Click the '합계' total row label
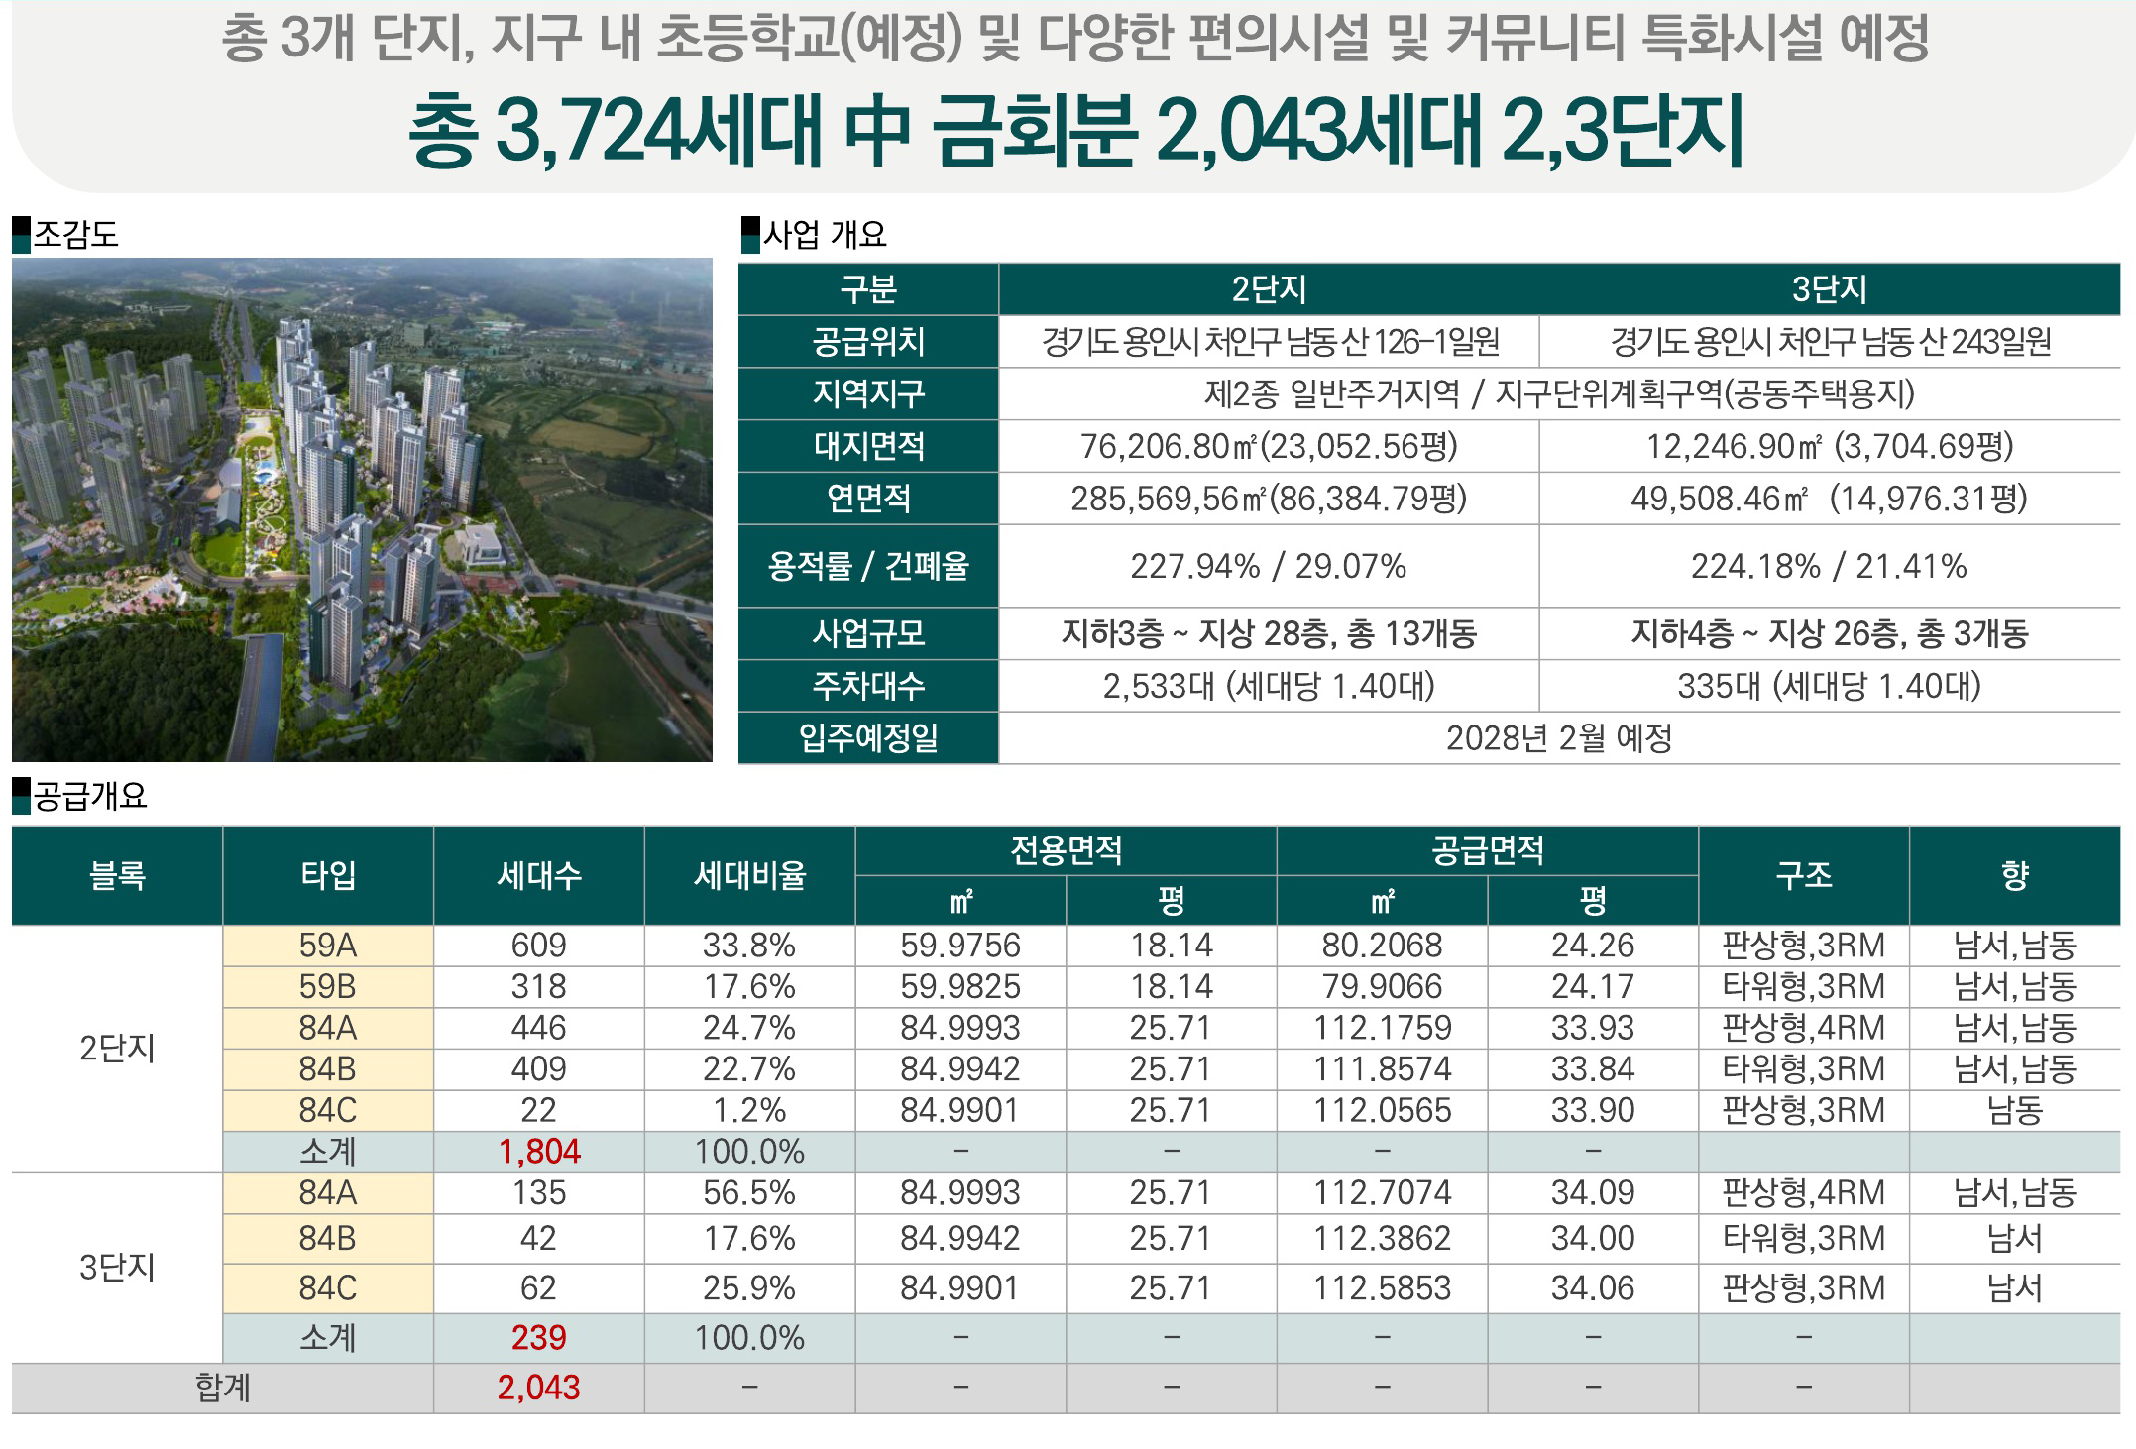This screenshot has height=1449, width=2136. click(x=223, y=1388)
